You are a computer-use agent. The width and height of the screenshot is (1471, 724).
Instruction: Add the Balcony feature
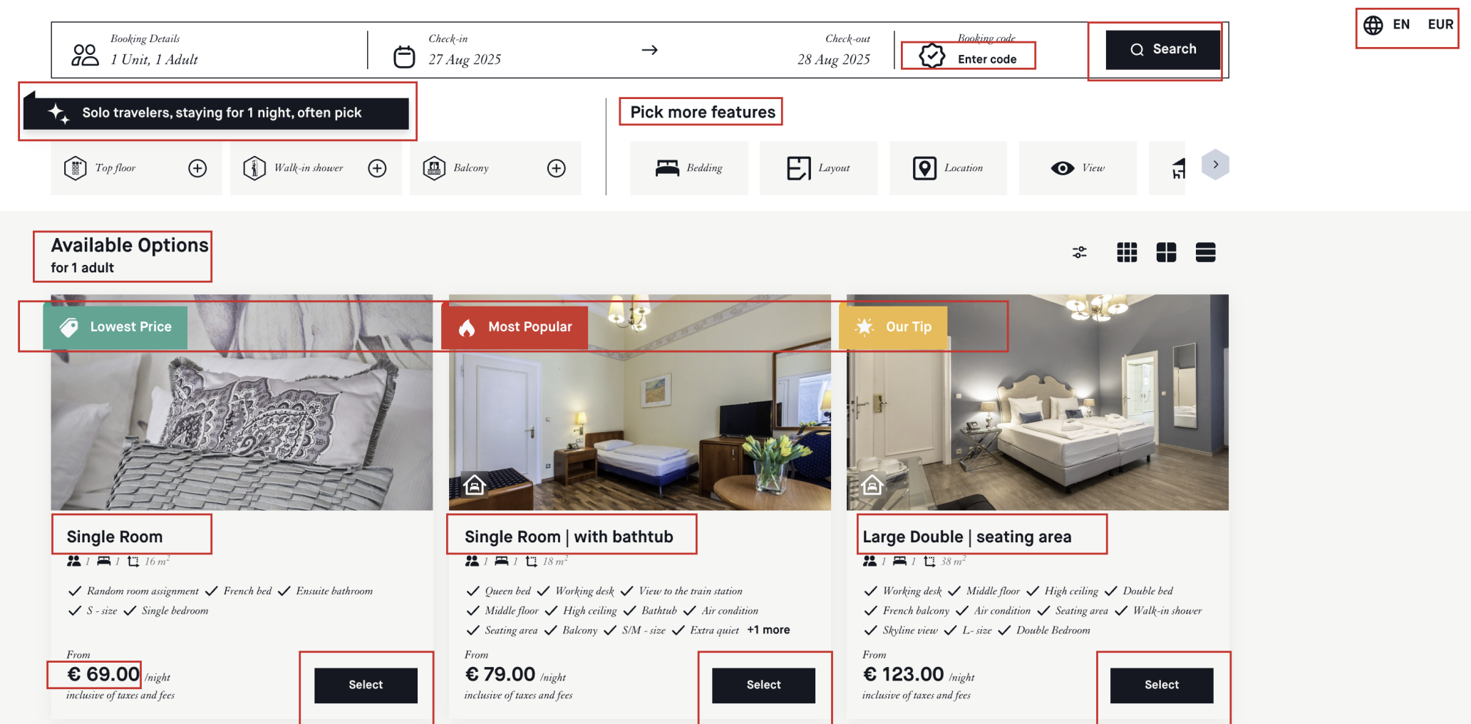(557, 168)
